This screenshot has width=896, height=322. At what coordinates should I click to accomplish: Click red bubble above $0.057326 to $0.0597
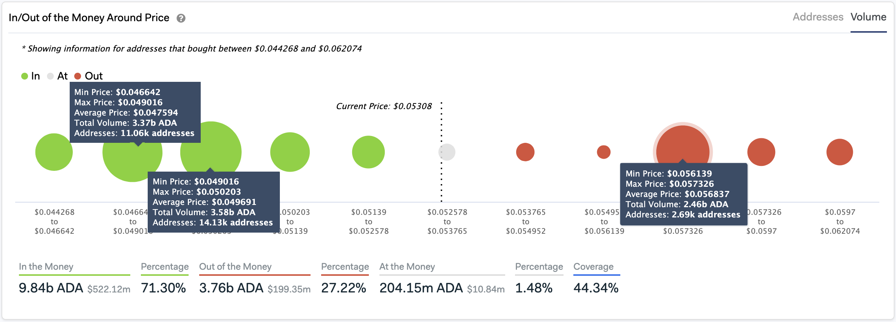point(761,152)
